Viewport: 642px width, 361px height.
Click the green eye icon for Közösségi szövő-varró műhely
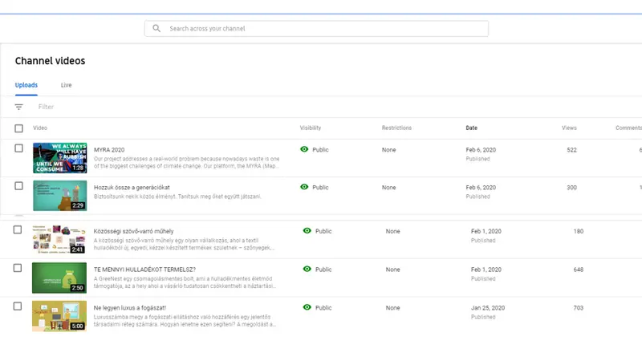[307, 231]
